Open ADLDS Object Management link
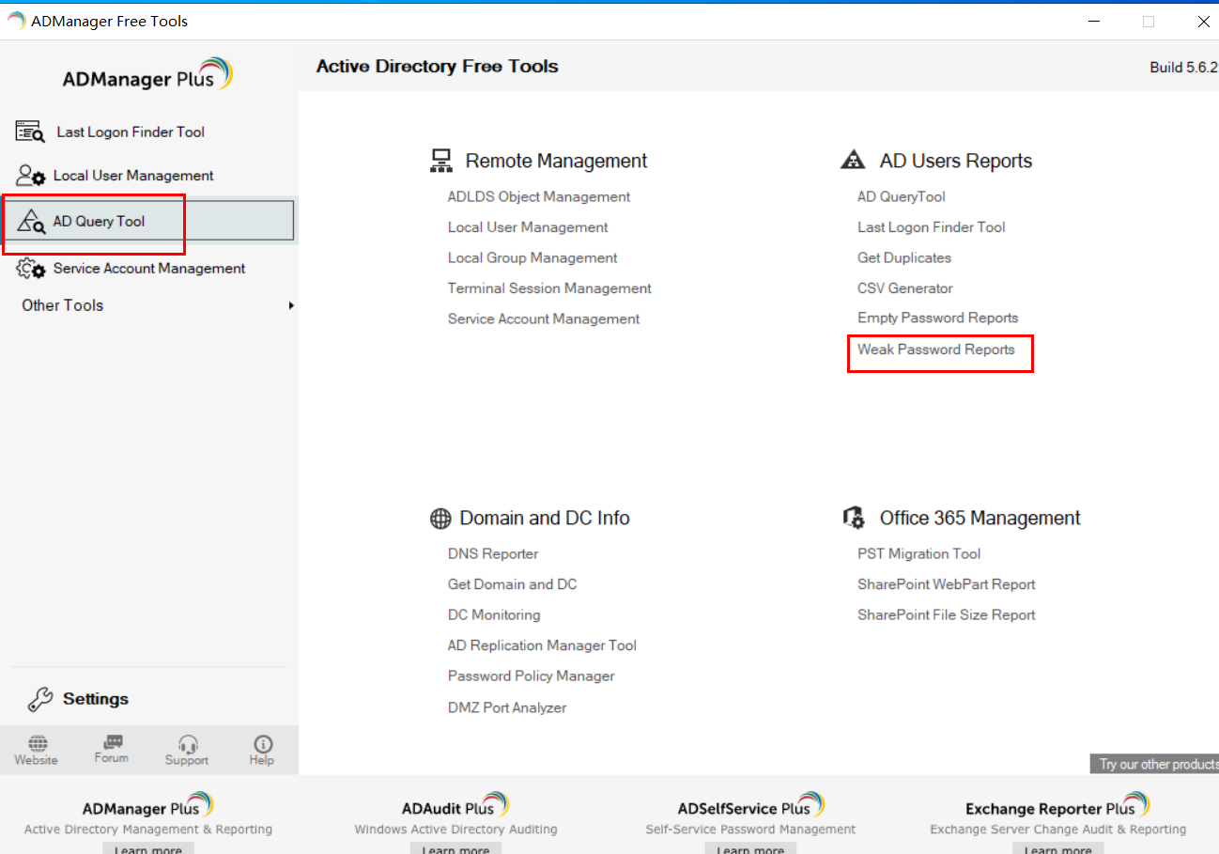Screen dimensions: 1219x854 point(539,196)
